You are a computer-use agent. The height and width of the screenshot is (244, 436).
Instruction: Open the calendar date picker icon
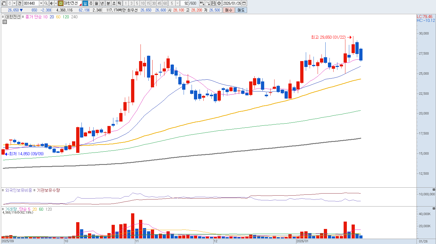click(x=244, y=3)
